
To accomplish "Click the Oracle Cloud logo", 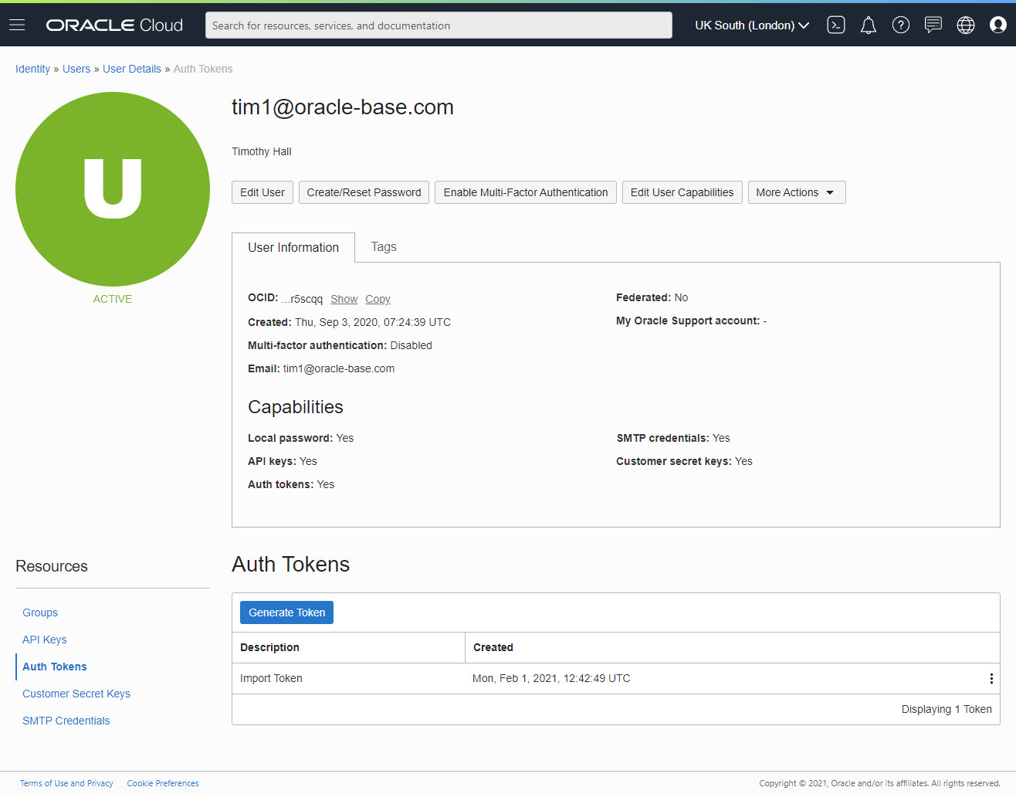I will pyautogui.click(x=114, y=25).
